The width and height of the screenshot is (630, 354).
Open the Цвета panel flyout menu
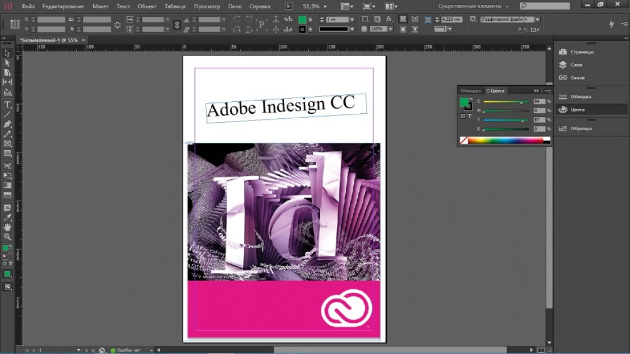pyautogui.click(x=547, y=90)
